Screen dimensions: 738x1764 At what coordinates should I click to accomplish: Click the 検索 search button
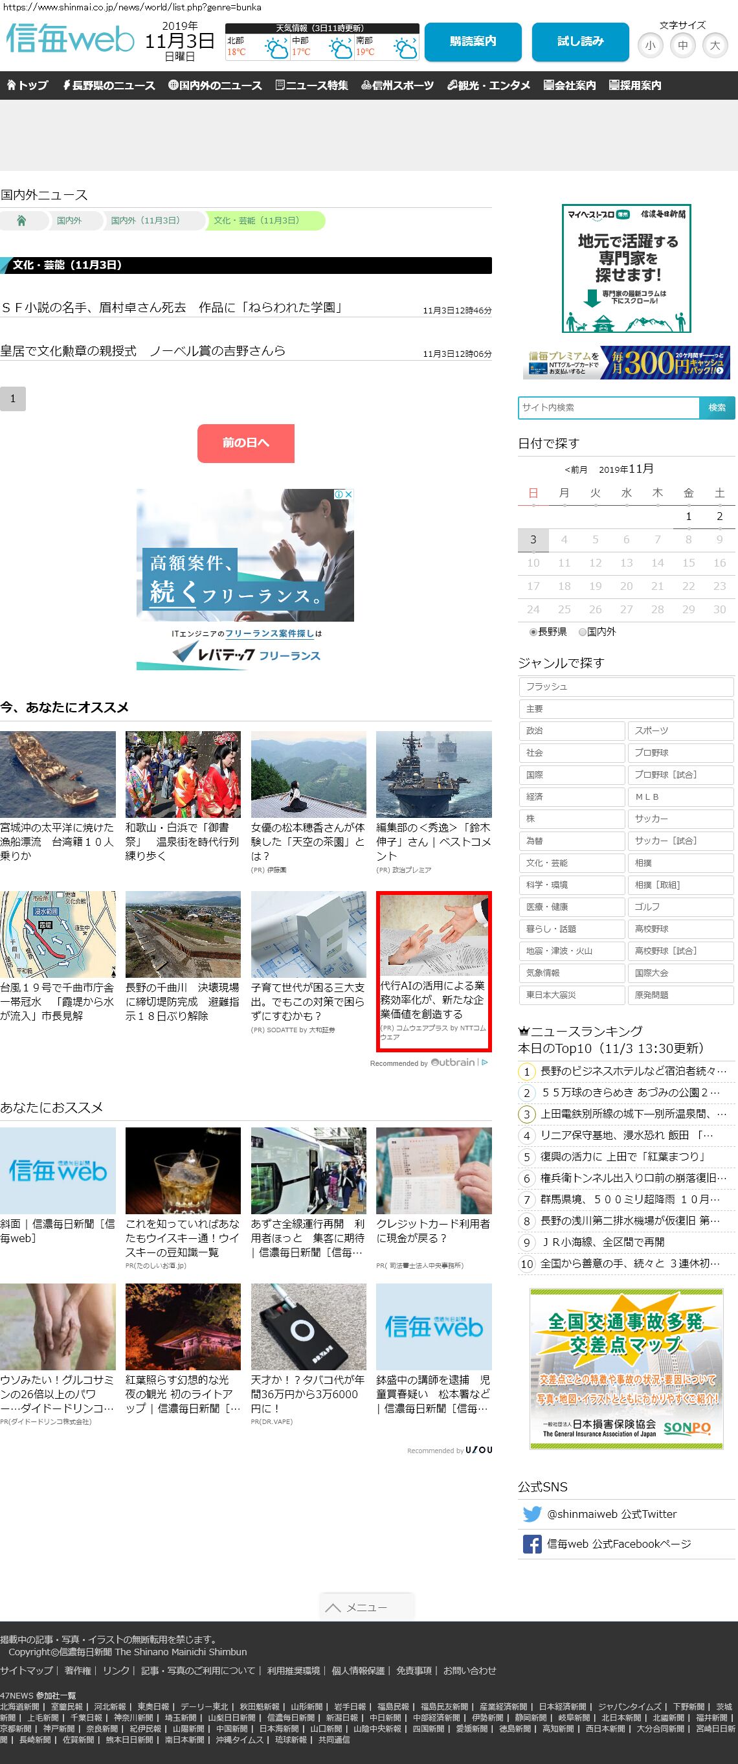(717, 407)
